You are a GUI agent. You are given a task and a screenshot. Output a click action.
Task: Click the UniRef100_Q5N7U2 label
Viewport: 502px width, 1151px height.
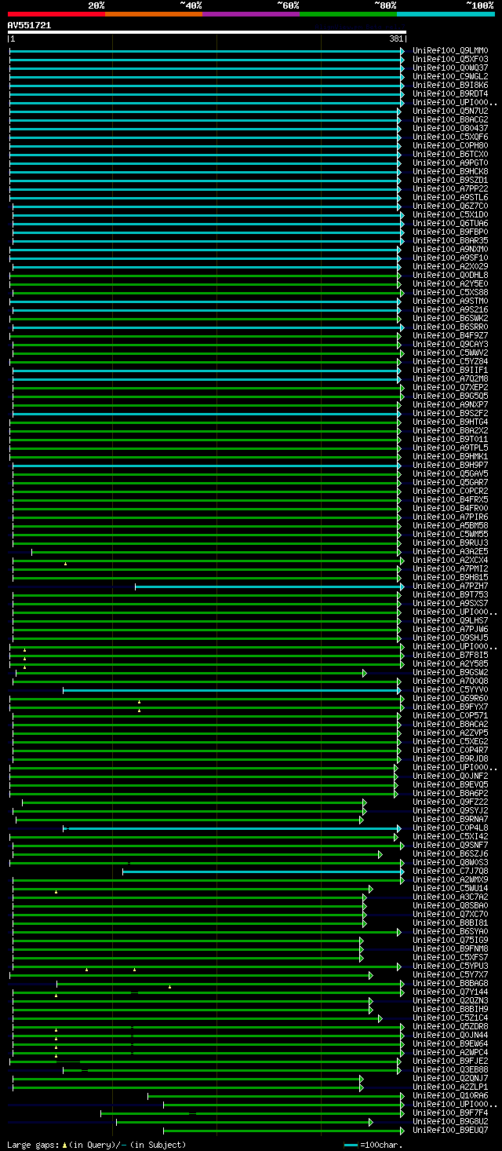click(x=450, y=111)
